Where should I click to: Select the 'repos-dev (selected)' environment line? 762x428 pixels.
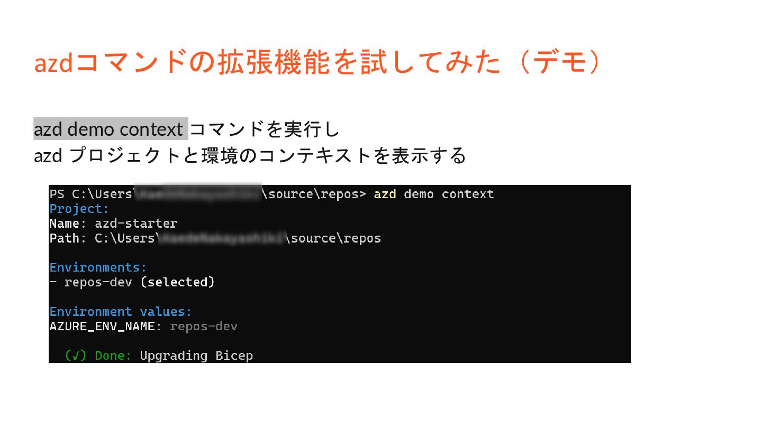click(132, 282)
